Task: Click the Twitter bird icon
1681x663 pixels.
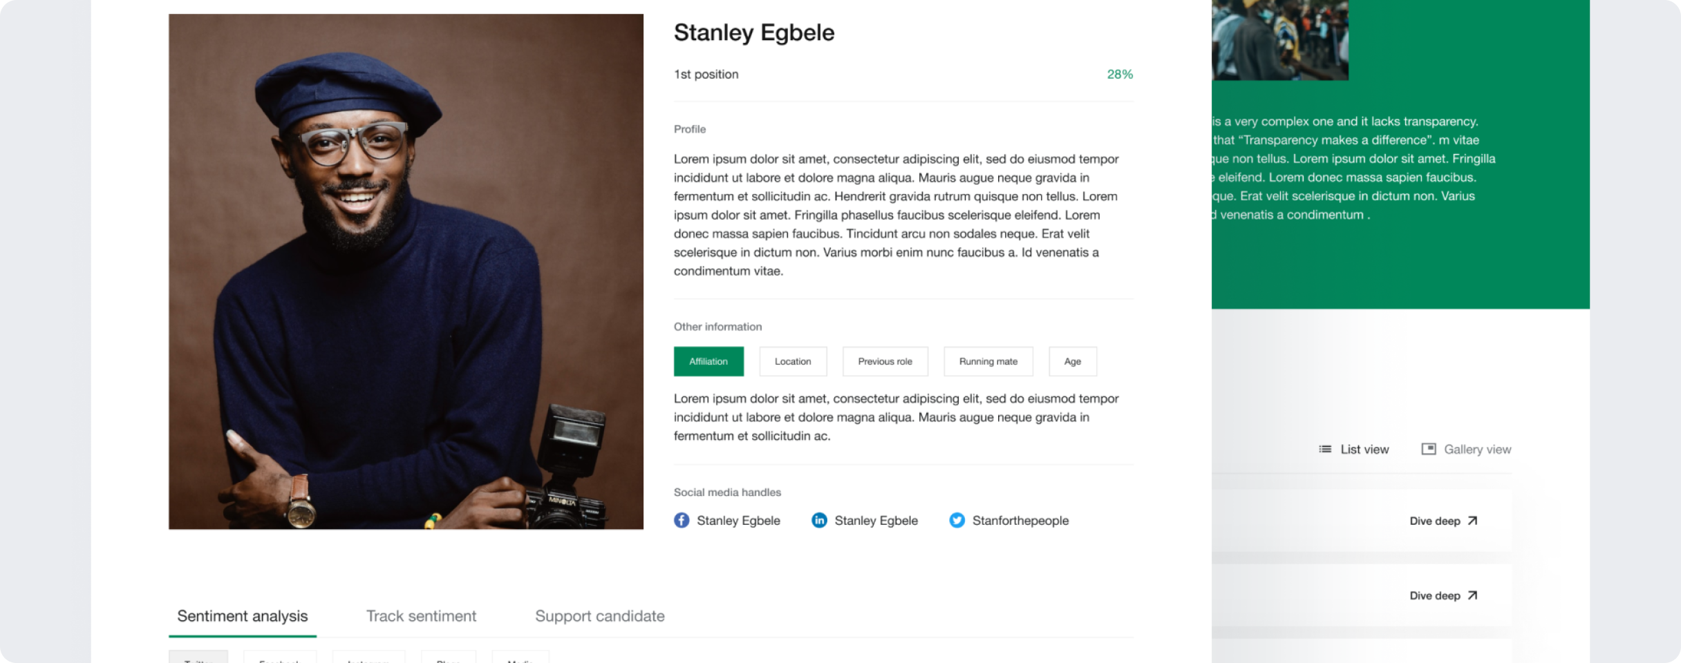Action: [x=957, y=521]
